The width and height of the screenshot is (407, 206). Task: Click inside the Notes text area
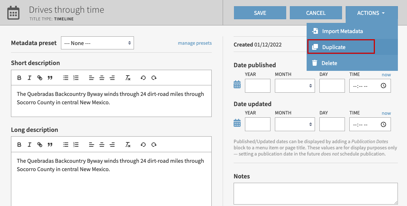tap(316, 194)
